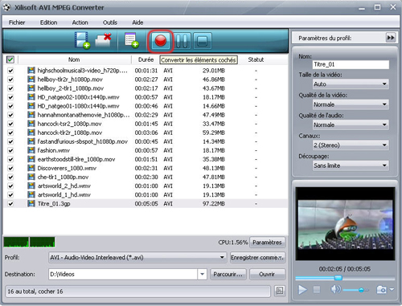Stop the conversion in toolbar
The height and width of the screenshot is (306, 402).
[x=203, y=41]
